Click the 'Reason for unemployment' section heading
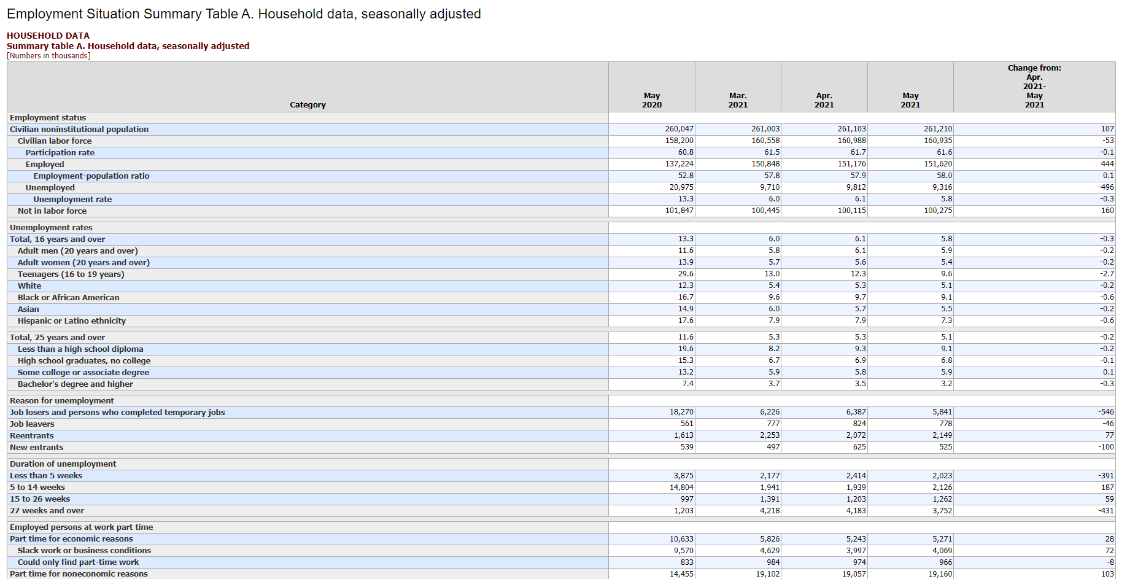The width and height of the screenshot is (1146, 579). (62, 401)
